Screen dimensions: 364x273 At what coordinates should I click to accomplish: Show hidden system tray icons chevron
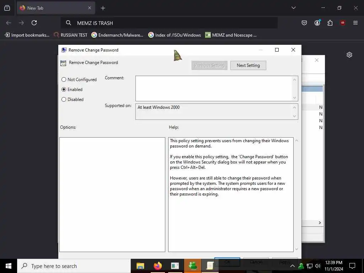coord(293,266)
